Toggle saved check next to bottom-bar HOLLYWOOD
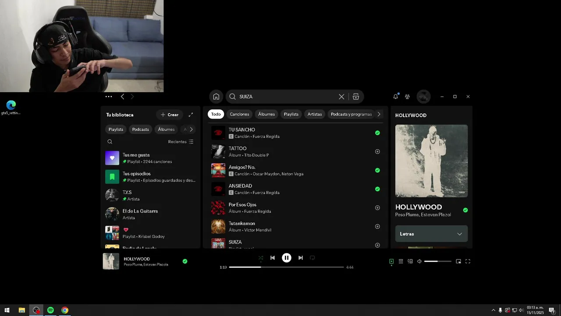The width and height of the screenshot is (561, 316). [185, 261]
